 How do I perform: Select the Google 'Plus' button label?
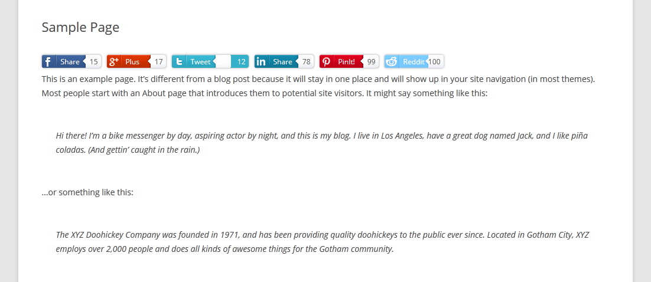pos(132,62)
